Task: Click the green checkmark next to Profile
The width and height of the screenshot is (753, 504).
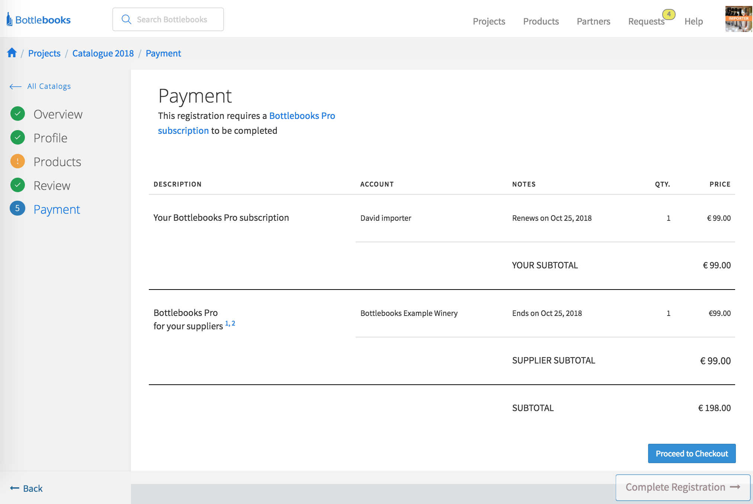Action: (17, 138)
